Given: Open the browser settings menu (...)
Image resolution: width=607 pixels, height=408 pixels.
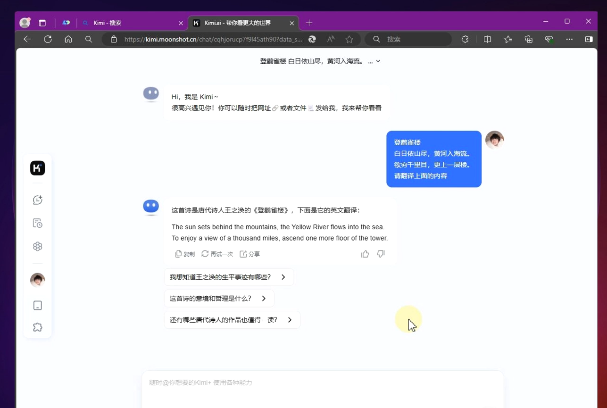Looking at the screenshot, I should pos(569,40).
